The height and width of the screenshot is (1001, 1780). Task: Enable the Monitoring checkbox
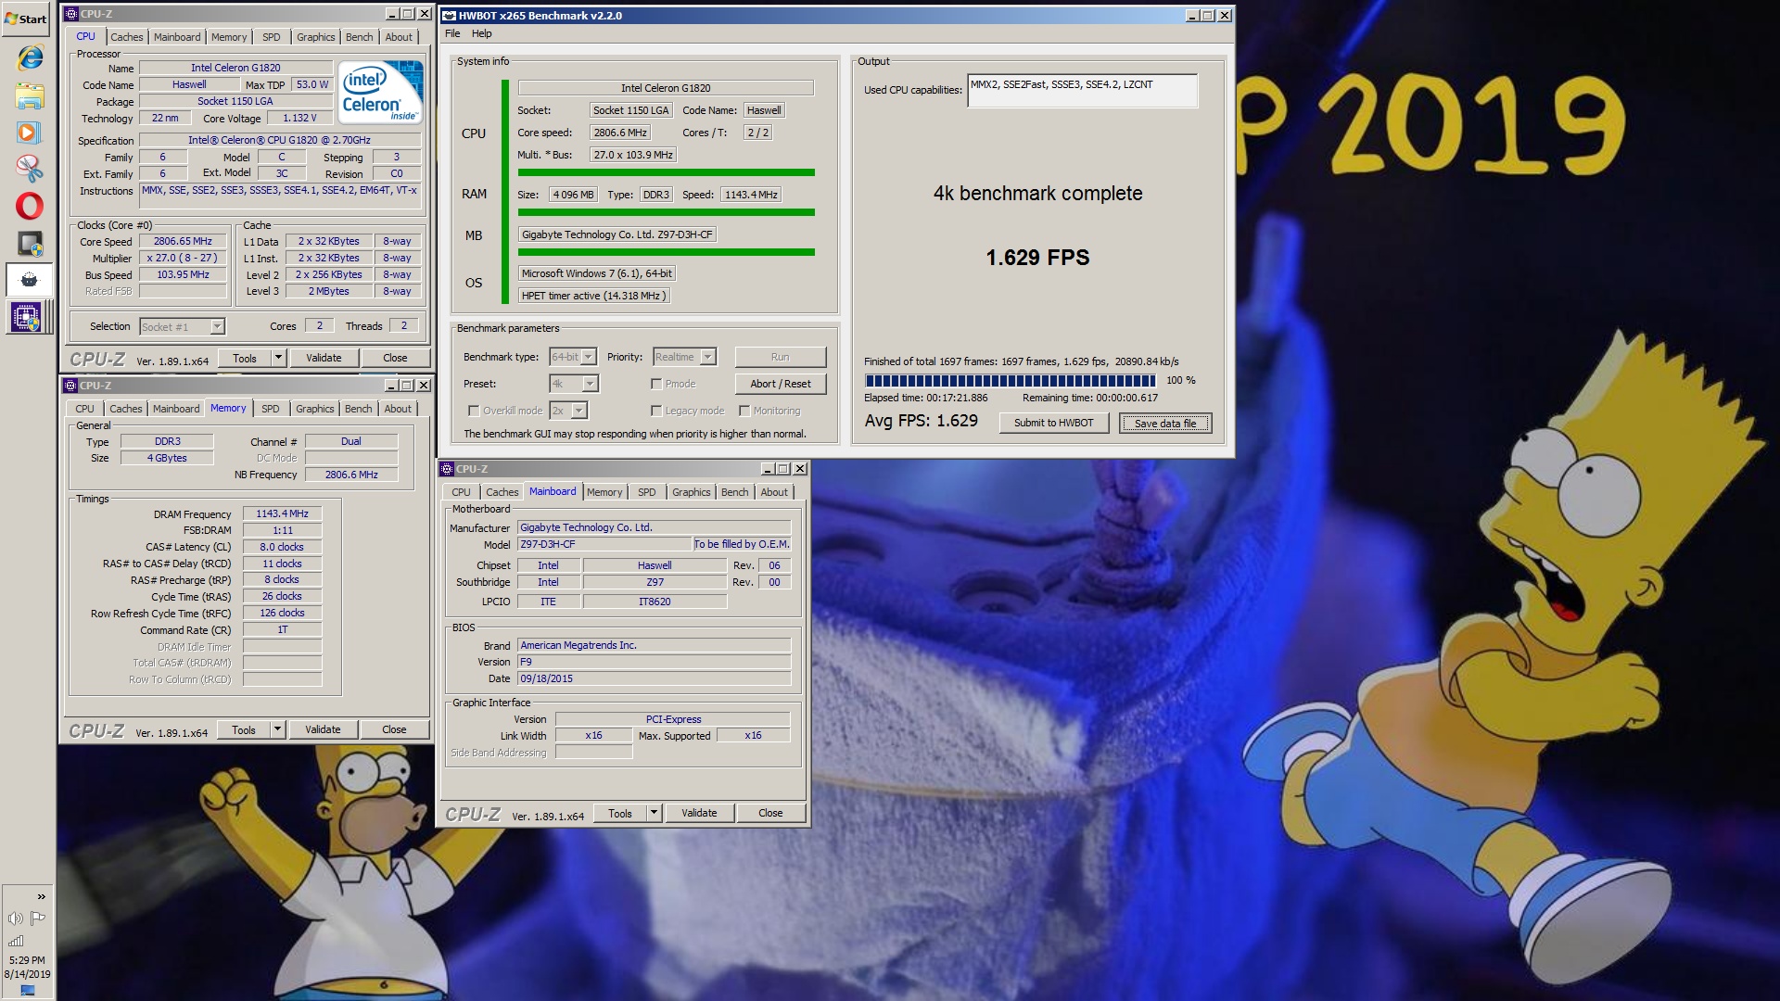point(744,411)
